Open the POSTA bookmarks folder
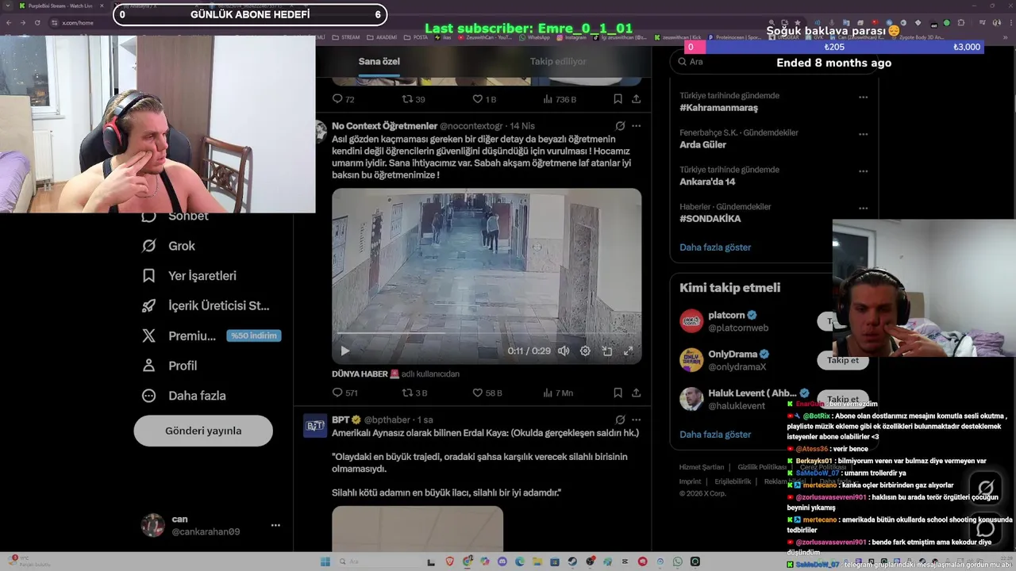The width and height of the screenshot is (1016, 571). click(418, 37)
